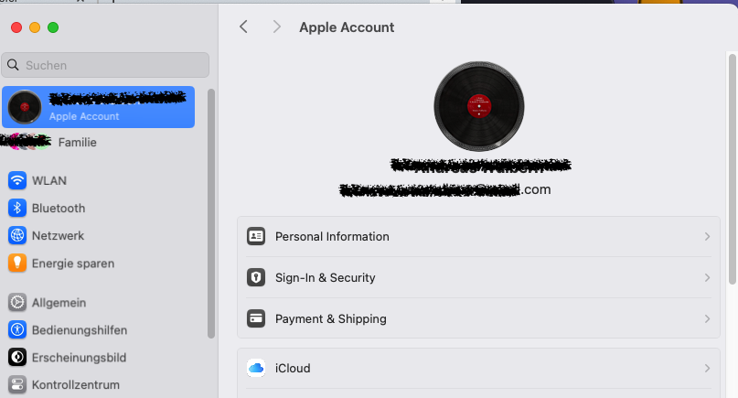This screenshot has height=398, width=738.
Task: Expand Personal Information via its chevron
Action: pyautogui.click(x=707, y=236)
